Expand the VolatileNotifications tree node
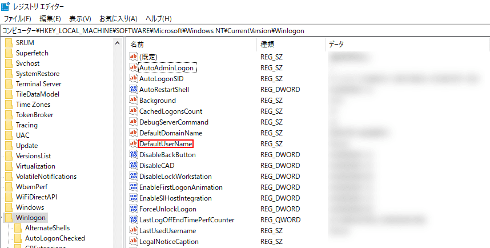The width and height of the screenshot is (490, 248). tap(2, 177)
